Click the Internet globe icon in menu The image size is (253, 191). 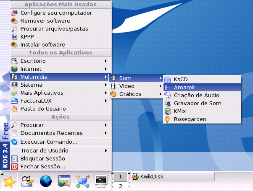14,69
